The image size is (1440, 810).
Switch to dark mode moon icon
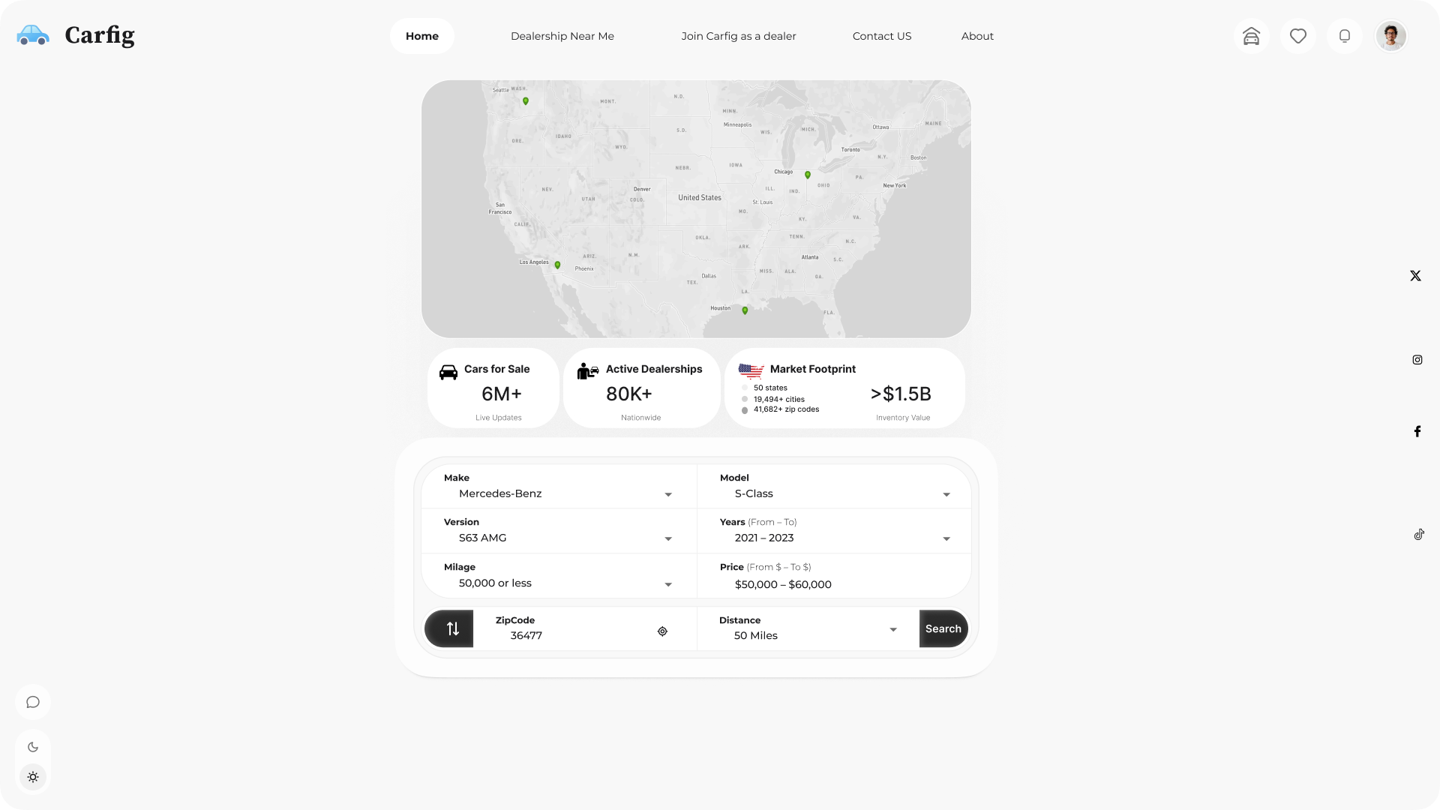click(x=33, y=747)
